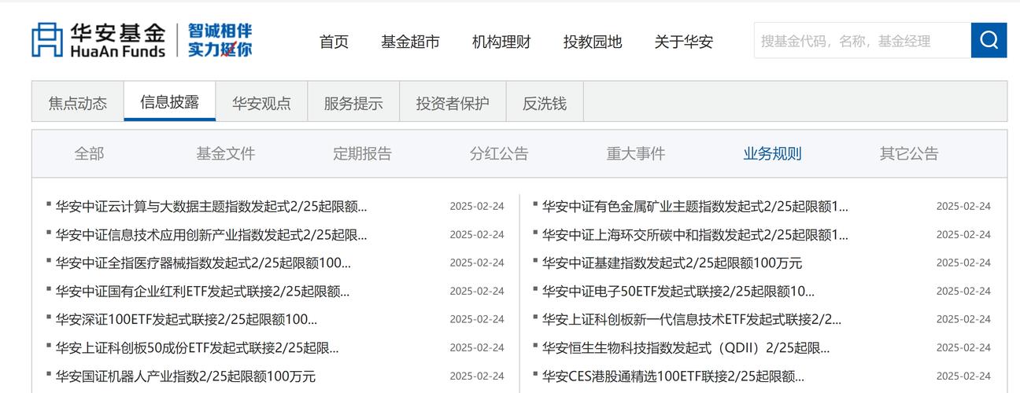Select the 基金文件 filter category
The image size is (1020, 393).
(x=226, y=154)
